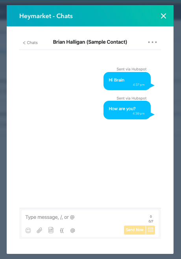This screenshot has width=181, height=259.
Task: Open the emoji picker smiley icon
Action: (x=28, y=230)
